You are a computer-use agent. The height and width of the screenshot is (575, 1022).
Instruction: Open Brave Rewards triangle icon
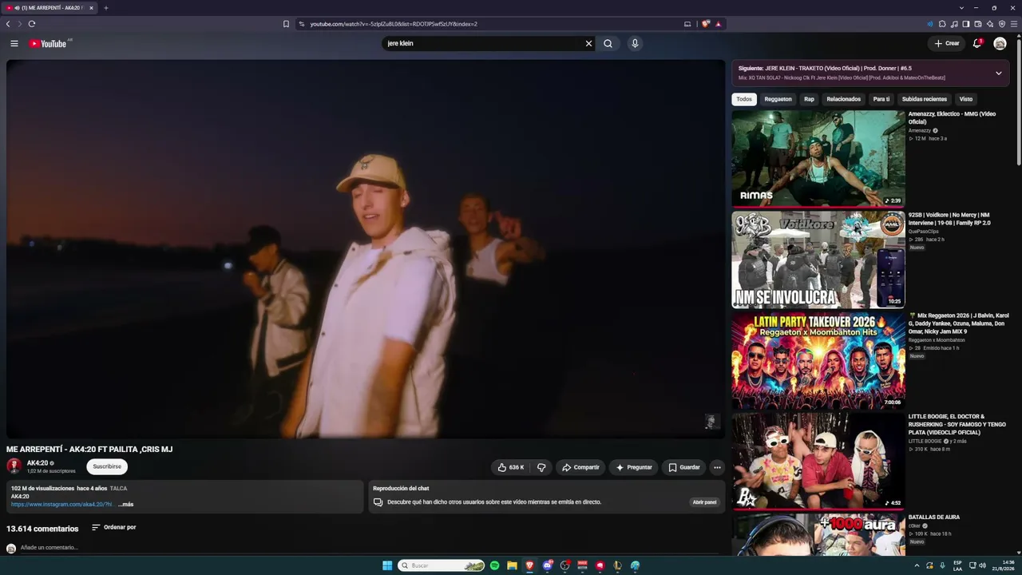pos(719,24)
